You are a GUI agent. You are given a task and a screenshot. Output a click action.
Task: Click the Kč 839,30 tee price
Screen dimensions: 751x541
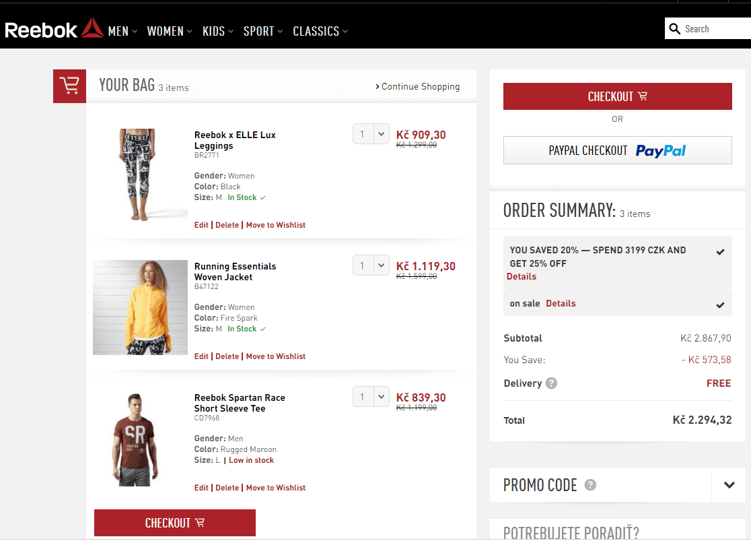pyautogui.click(x=421, y=397)
